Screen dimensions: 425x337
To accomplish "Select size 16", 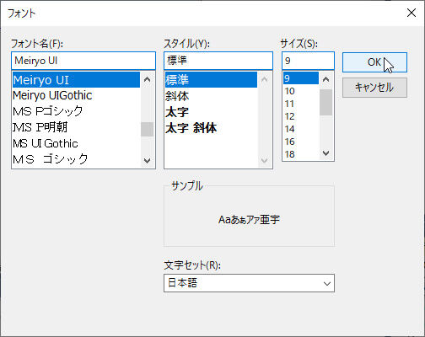I will [x=301, y=142].
